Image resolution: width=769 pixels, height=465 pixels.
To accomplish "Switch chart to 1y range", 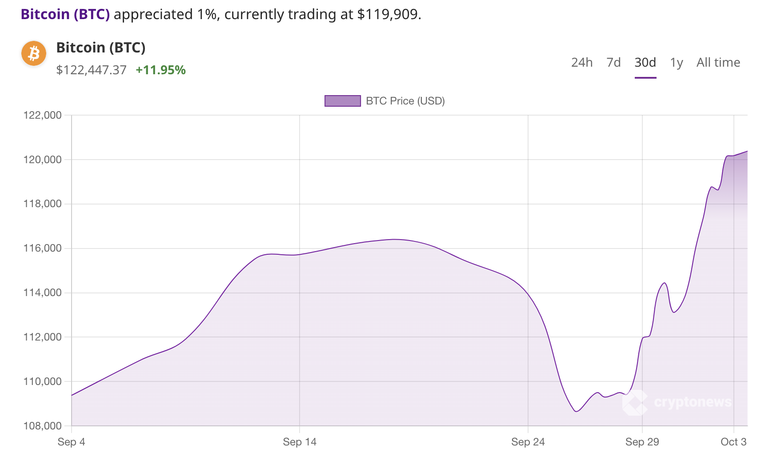I will click(676, 63).
